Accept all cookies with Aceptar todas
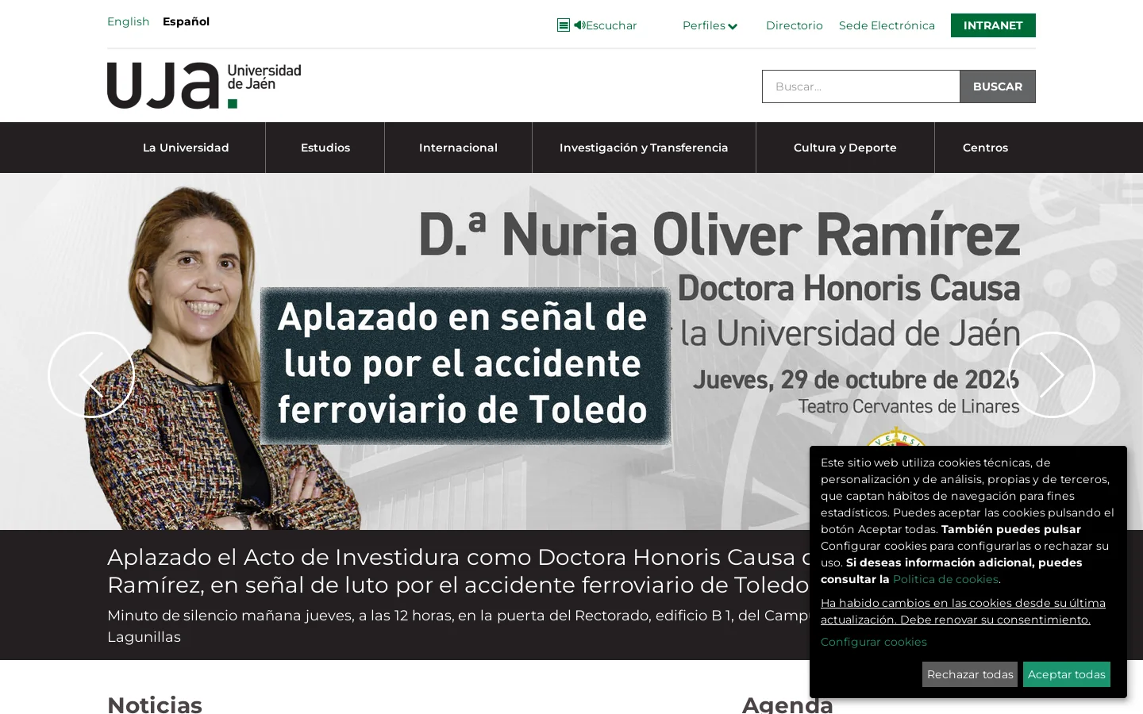 (1067, 674)
